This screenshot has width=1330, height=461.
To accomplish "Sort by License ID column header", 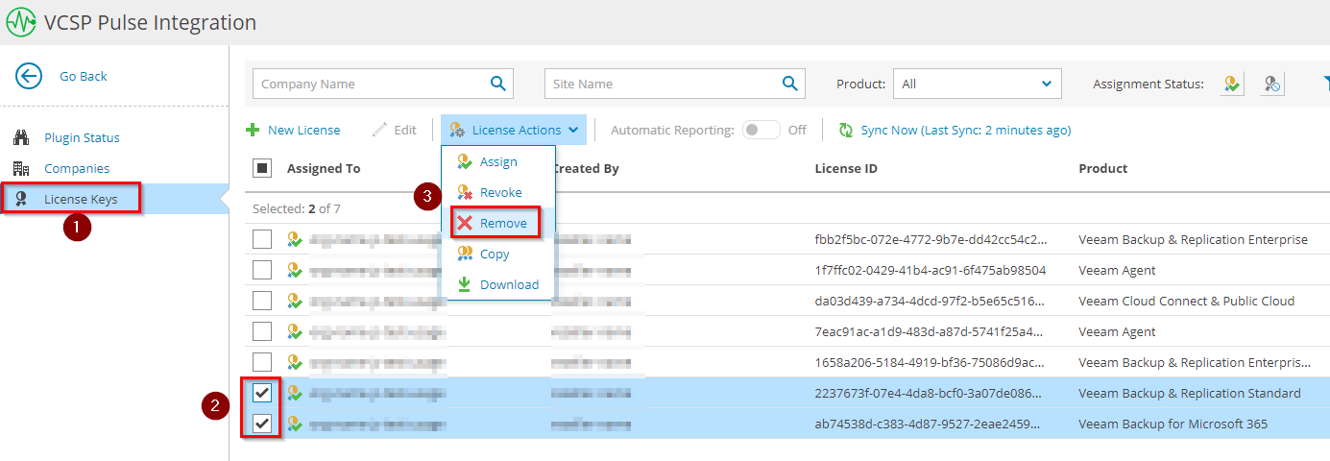I will [846, 168].
